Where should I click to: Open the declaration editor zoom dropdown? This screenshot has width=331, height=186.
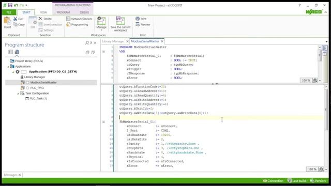pyautogui.click(x=320, y=81)
